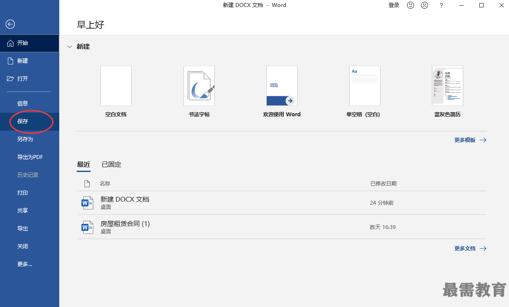Image resolution: width=509 pixels, height=307 pixels.
Task: Click the 更多文档 link
Action: click(465, 248)
